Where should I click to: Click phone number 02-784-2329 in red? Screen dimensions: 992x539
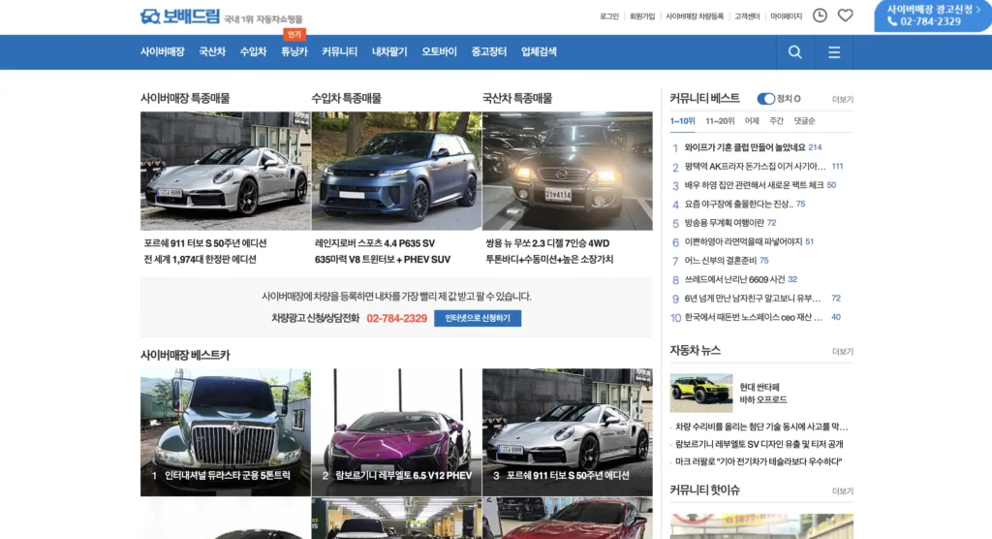pos(396,318)
